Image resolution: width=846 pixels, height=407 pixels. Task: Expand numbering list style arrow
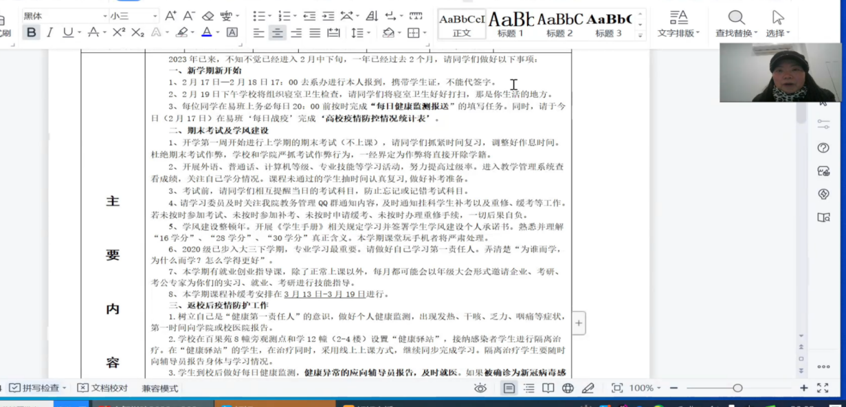tap(296, 16)
